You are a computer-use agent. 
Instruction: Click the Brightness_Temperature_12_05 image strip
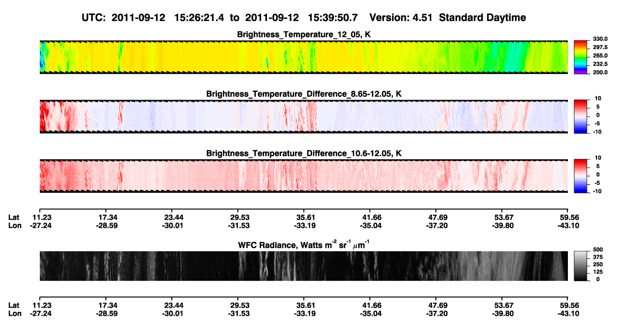pyautogui.click(x=303, y=57)
